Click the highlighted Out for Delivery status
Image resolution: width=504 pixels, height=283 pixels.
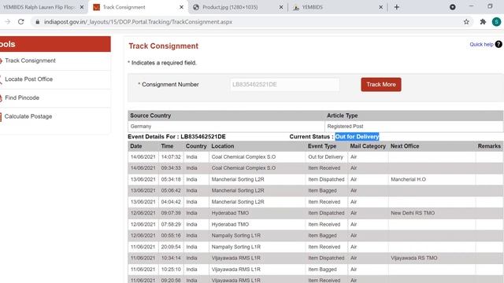(357, 137)
